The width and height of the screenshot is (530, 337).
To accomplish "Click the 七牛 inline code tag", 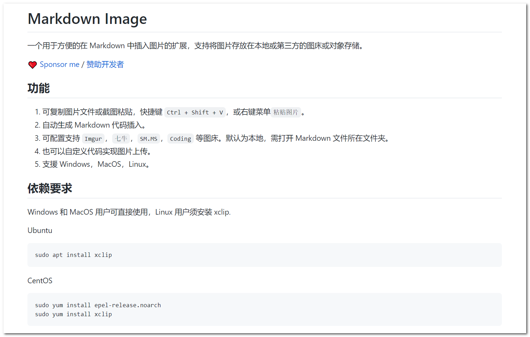I will (x=121, y=139).
